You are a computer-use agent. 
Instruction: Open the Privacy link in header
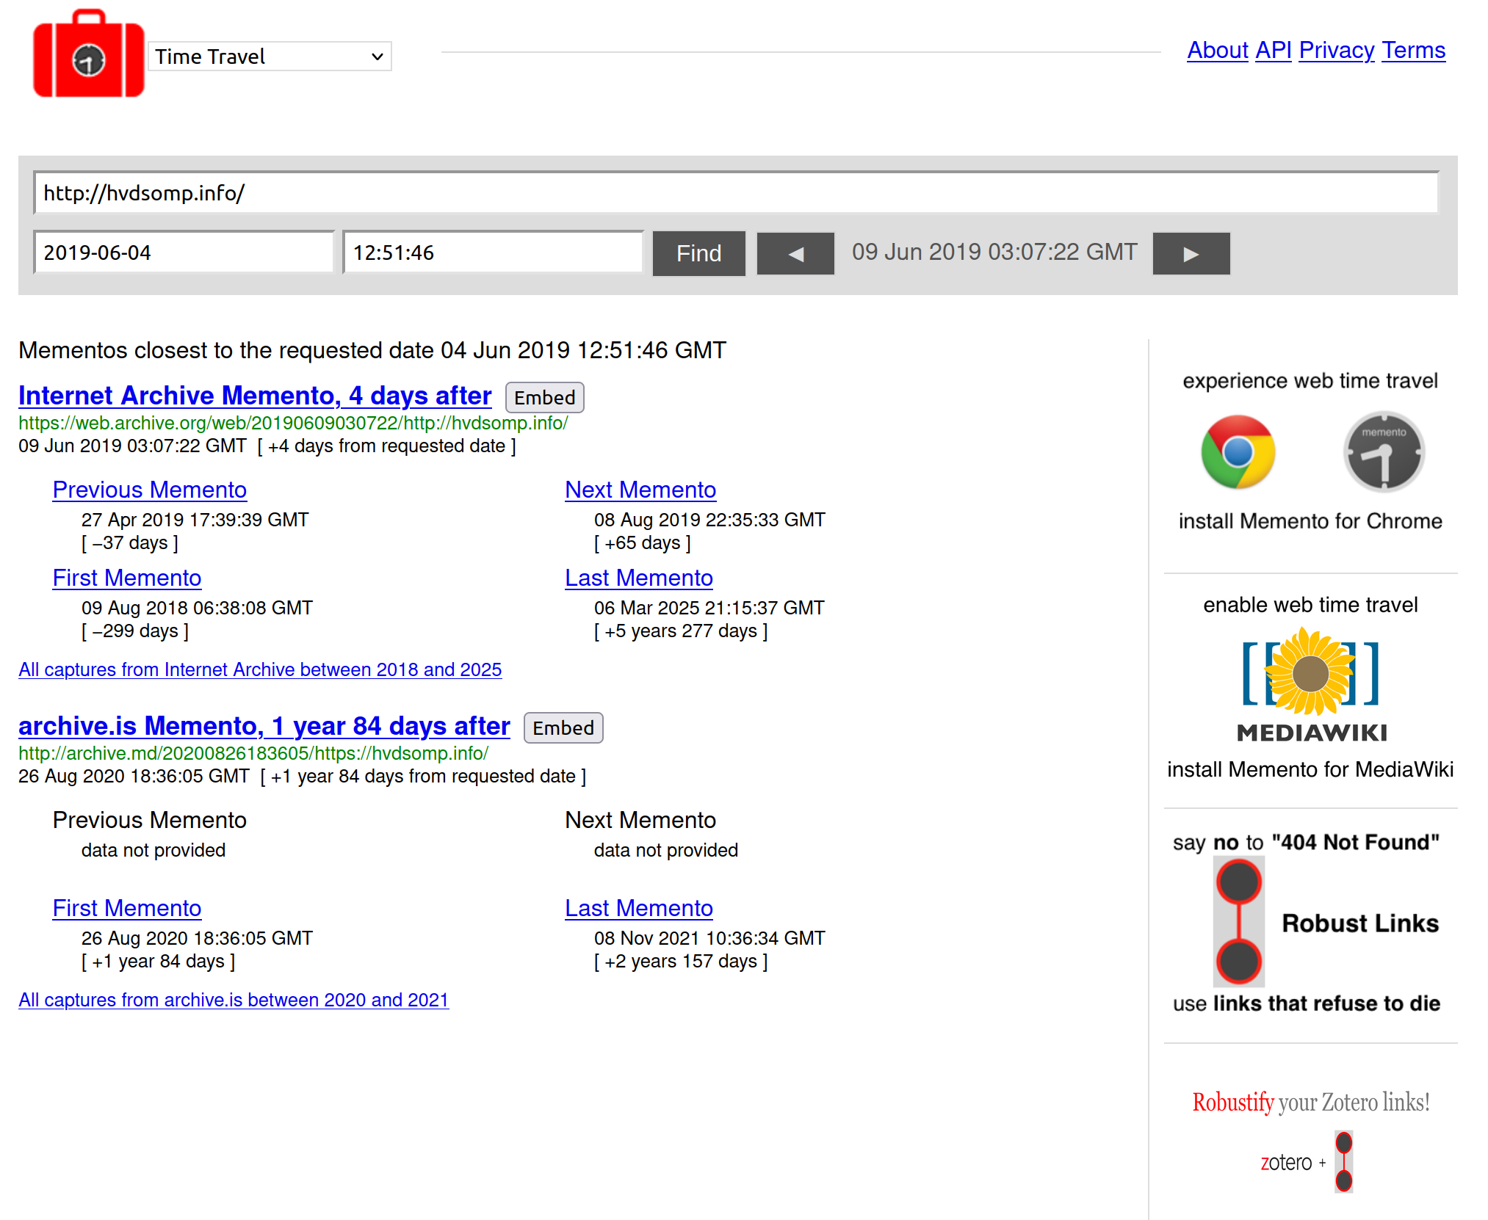coord(1336,50)
